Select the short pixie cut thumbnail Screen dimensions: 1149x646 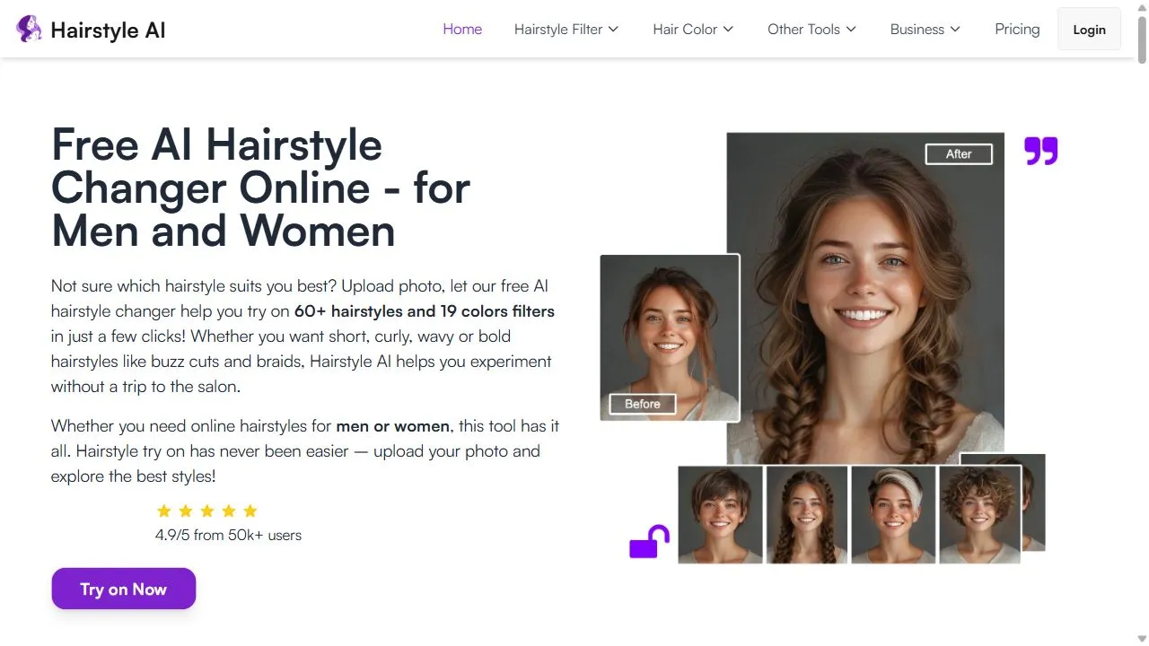click(720, 514)
